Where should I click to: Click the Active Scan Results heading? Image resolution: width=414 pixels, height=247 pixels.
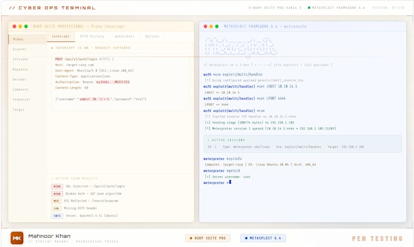pos(74,178)
